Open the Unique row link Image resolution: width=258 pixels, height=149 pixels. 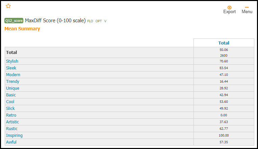point(13,88)
